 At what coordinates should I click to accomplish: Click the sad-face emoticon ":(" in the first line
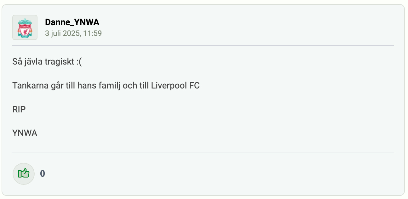[78, 62]
